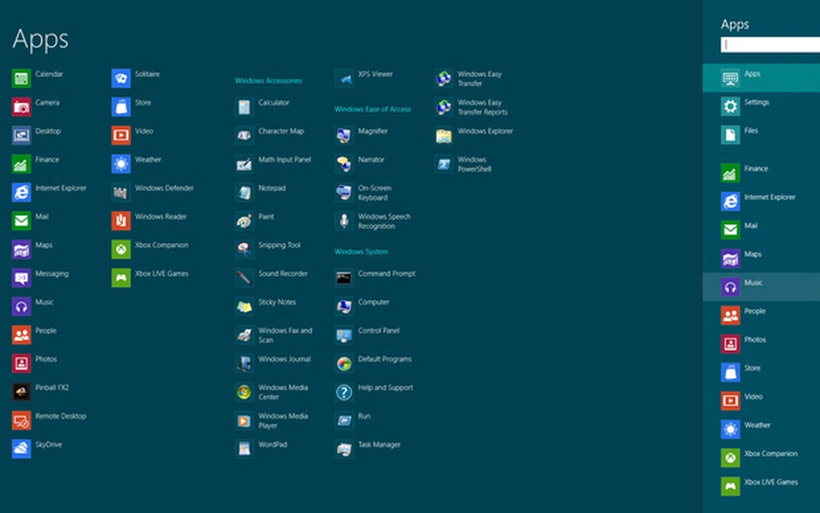This screenshot has width=820, height=513.
Task: Select Apps filter in Search pane
Action: point(761,78)
